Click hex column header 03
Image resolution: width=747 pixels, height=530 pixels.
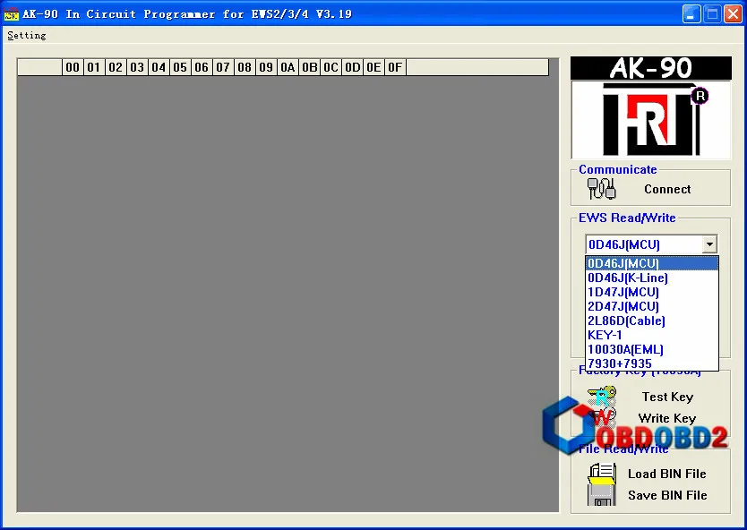[137, 67]
